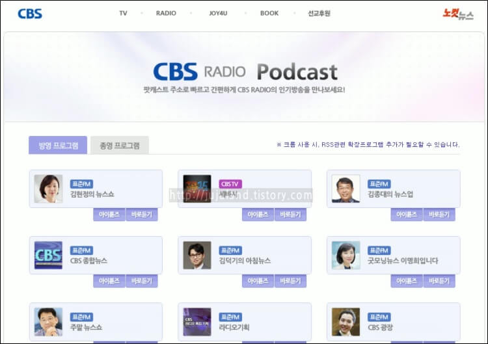488x344 pixels.
Task: Click the 라디오기획 title text
Action: pos(234,327)
